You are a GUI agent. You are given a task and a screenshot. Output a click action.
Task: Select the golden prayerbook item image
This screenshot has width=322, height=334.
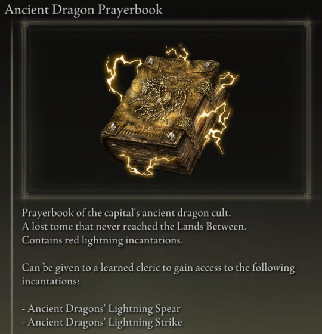click(x=168, y=111)
